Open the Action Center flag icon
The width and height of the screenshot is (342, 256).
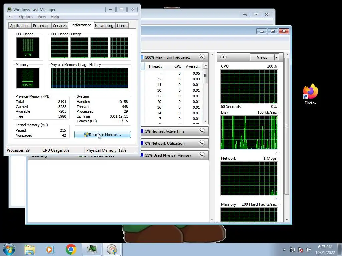point(300,250)
